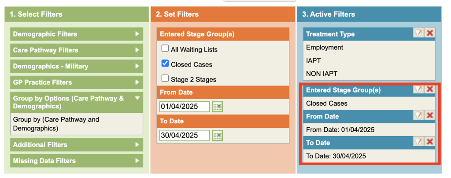This screenshot has height=178, width=451.
Task: Open the From Date calendar picker
Action: pyautogui.click(x=217, y=107)
